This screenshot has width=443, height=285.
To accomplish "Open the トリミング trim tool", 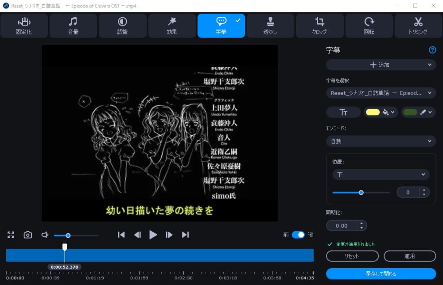I will [418, 26].
